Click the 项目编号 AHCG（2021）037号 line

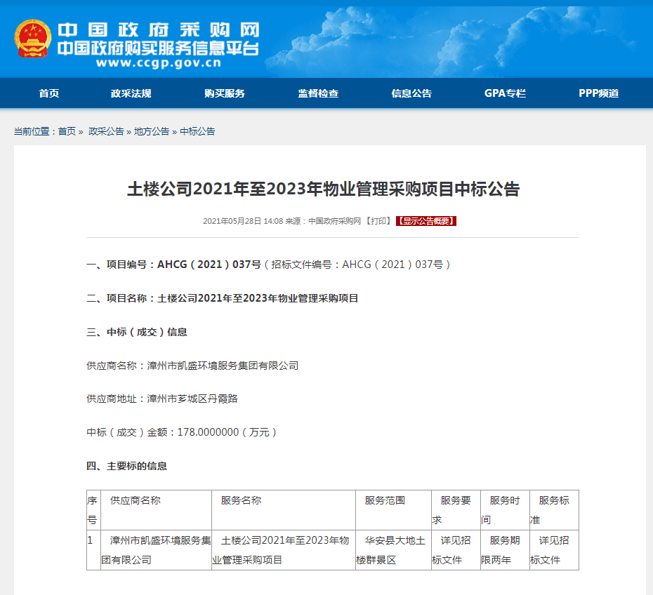pos(269,265)
